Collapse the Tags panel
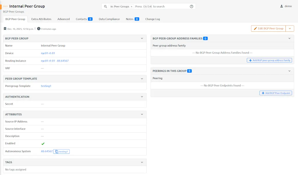 point(142,162)
